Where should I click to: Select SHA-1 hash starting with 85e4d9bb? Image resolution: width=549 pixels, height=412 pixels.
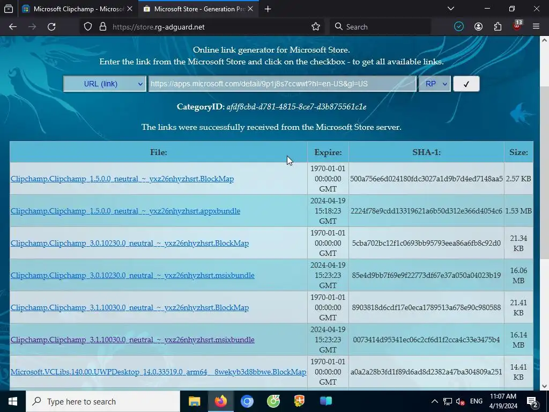tap(426, 275)
